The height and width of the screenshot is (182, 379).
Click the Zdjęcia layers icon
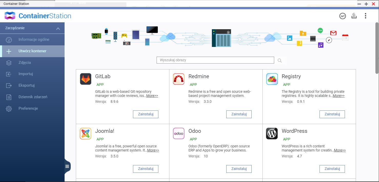point(9,63)
